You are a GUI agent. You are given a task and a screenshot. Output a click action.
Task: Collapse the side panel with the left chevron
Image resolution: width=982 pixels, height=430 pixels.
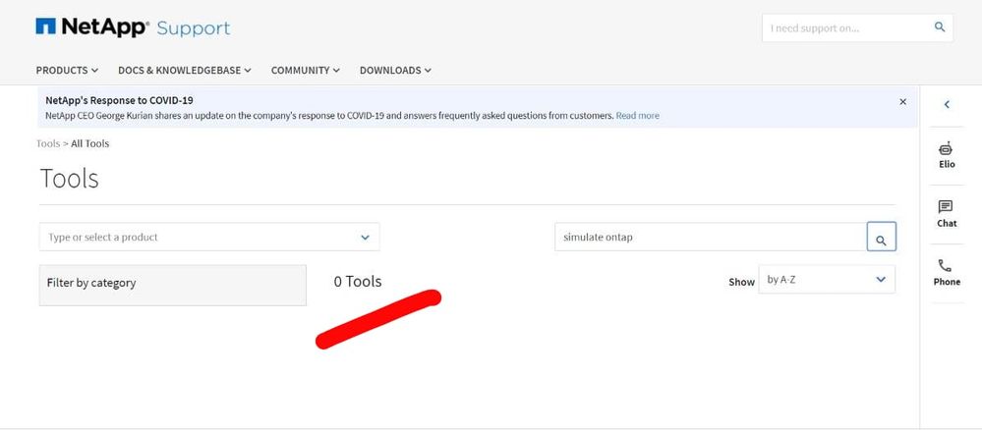pos(947,104)
